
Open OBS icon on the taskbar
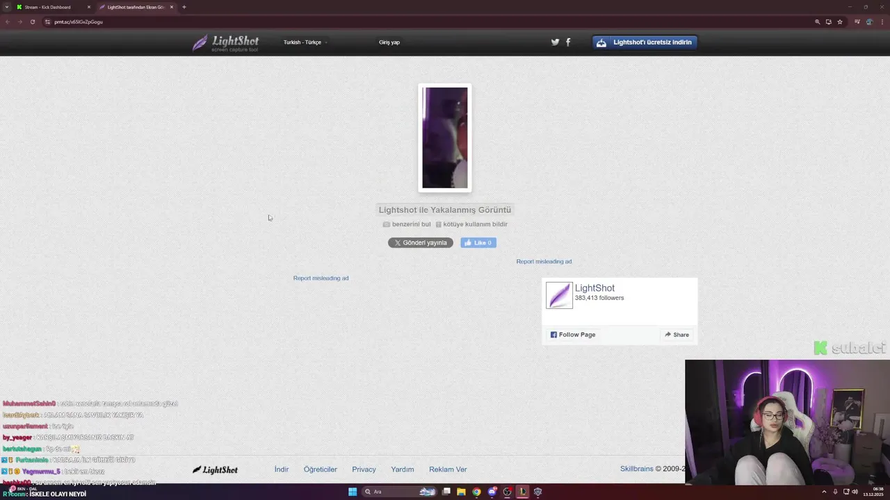pyautogui.click(x=507, y=492)
